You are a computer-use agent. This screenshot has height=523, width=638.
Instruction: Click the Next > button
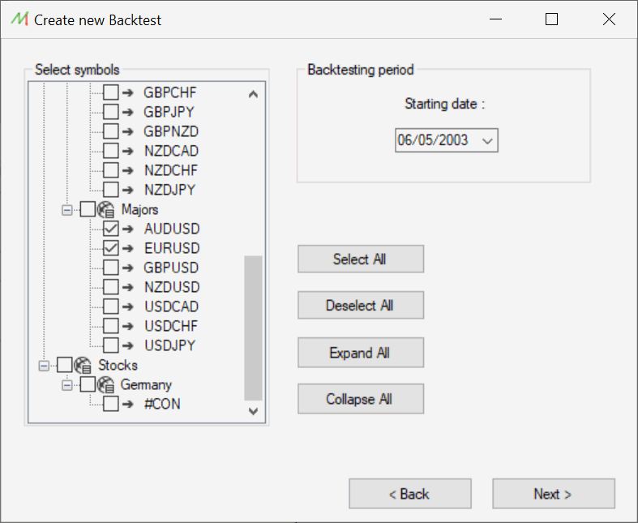pyautogui.click(x=554, y=494)
